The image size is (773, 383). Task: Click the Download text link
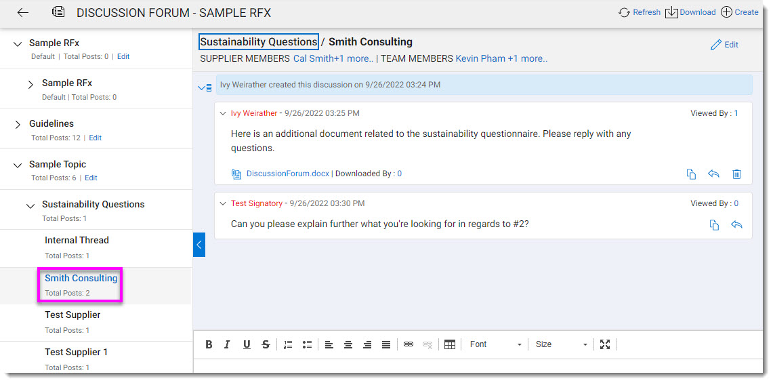698,12
